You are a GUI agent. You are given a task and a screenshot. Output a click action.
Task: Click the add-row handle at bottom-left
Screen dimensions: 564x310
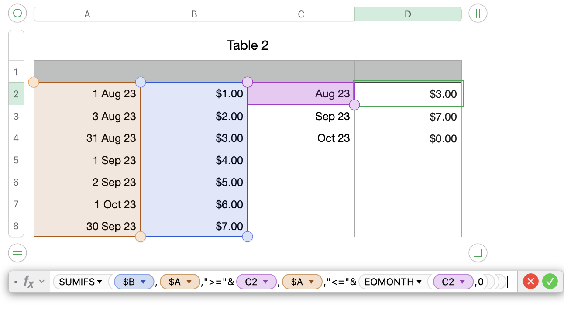pos(17,252)
